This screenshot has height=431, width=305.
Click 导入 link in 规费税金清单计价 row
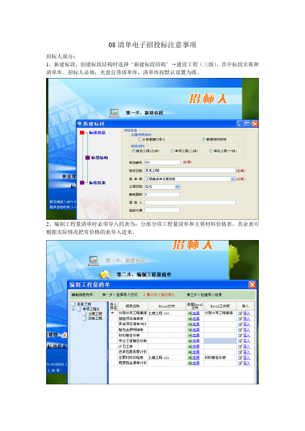(247, 363)
